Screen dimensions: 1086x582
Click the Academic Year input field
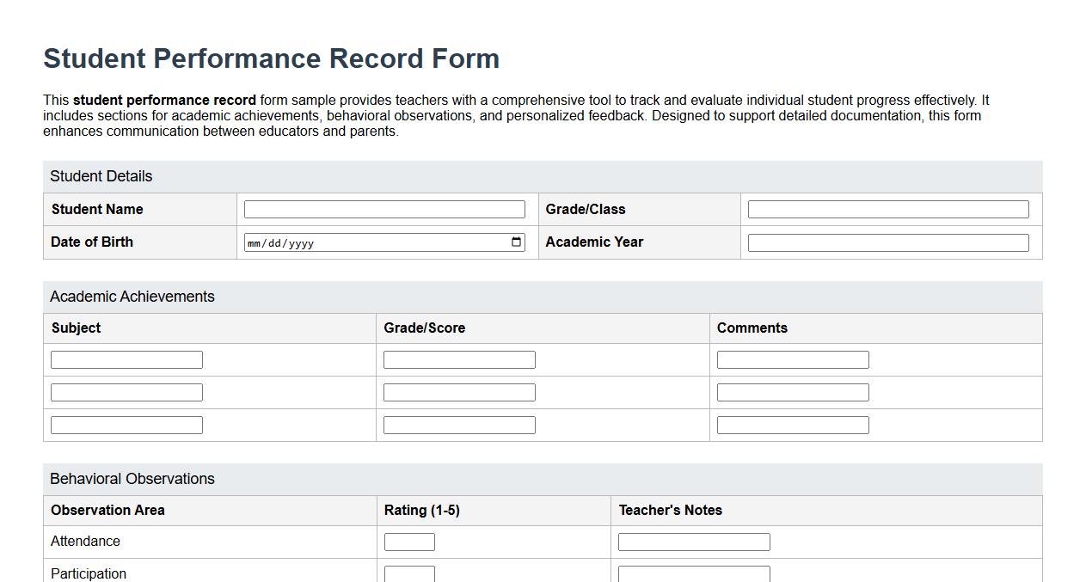click(887, 242)
